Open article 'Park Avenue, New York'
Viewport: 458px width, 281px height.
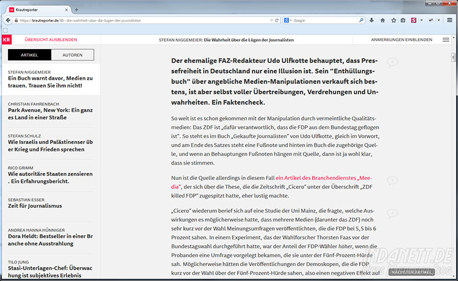50,114
